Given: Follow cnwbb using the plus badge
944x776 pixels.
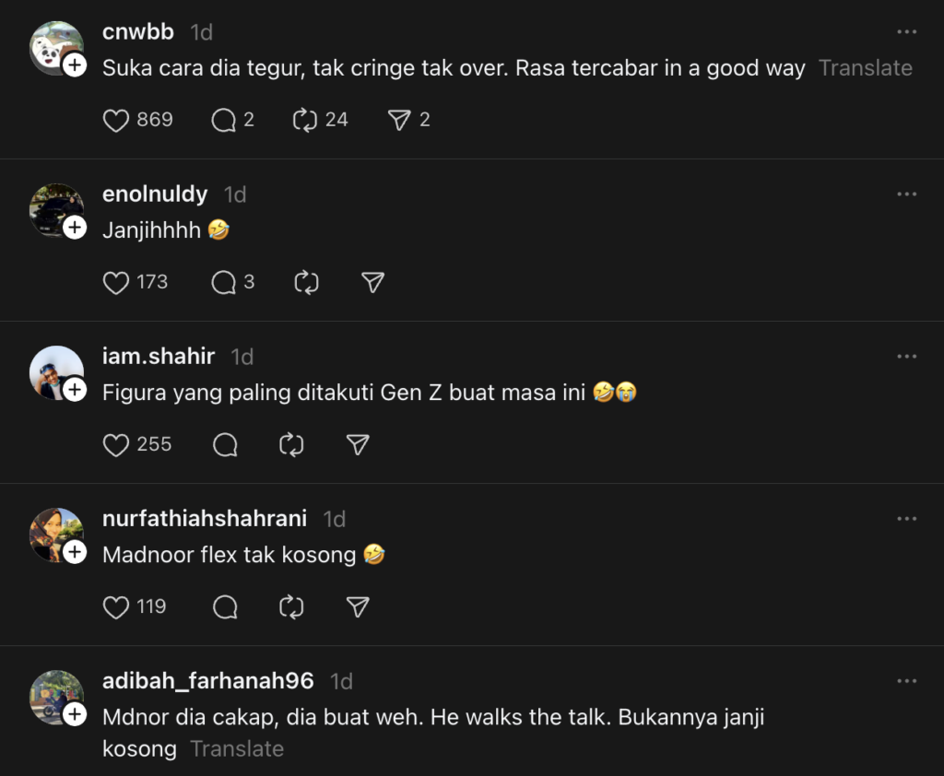Looking at the screenshot, I should [75, 65].
